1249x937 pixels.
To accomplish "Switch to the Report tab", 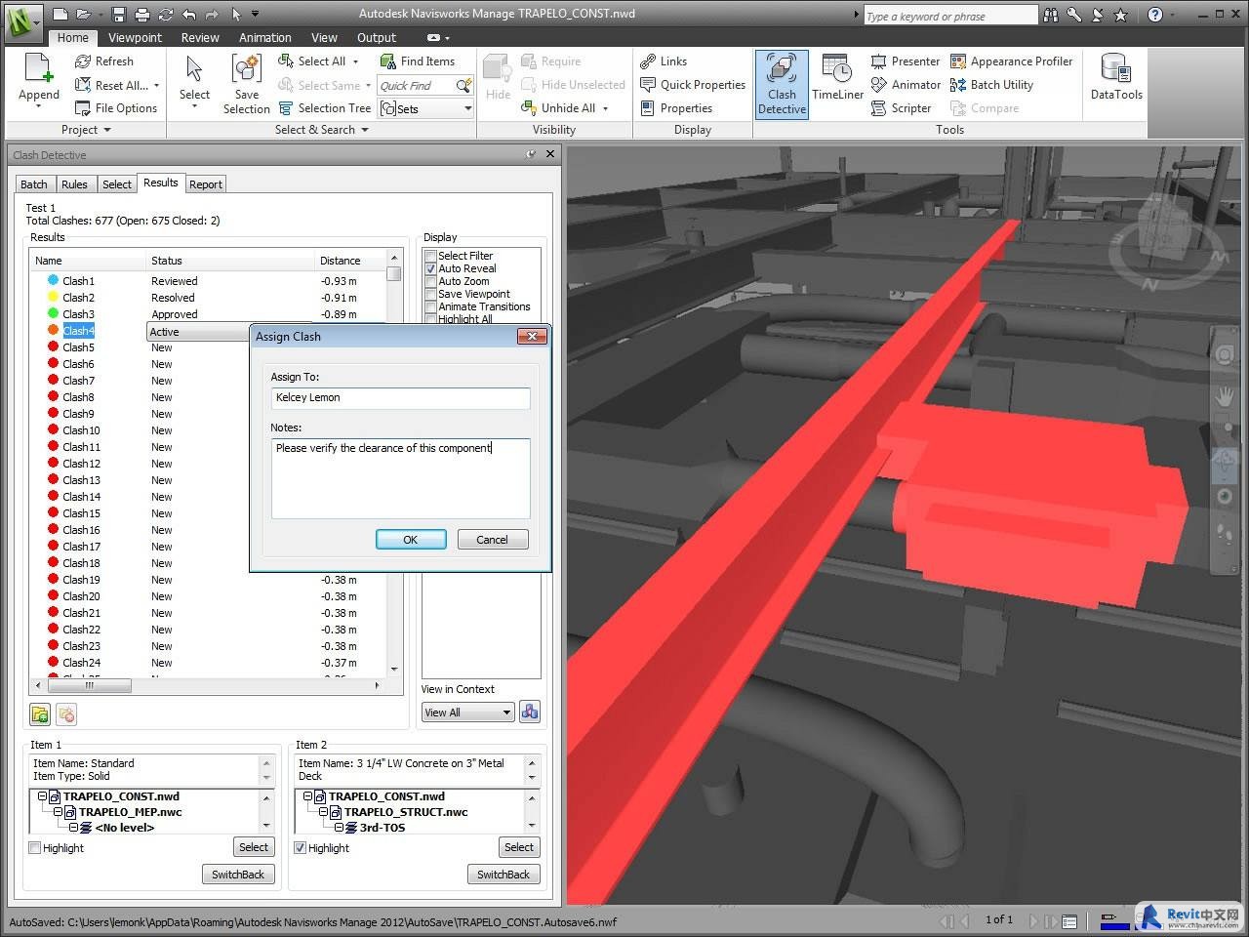I will [206, 184].
